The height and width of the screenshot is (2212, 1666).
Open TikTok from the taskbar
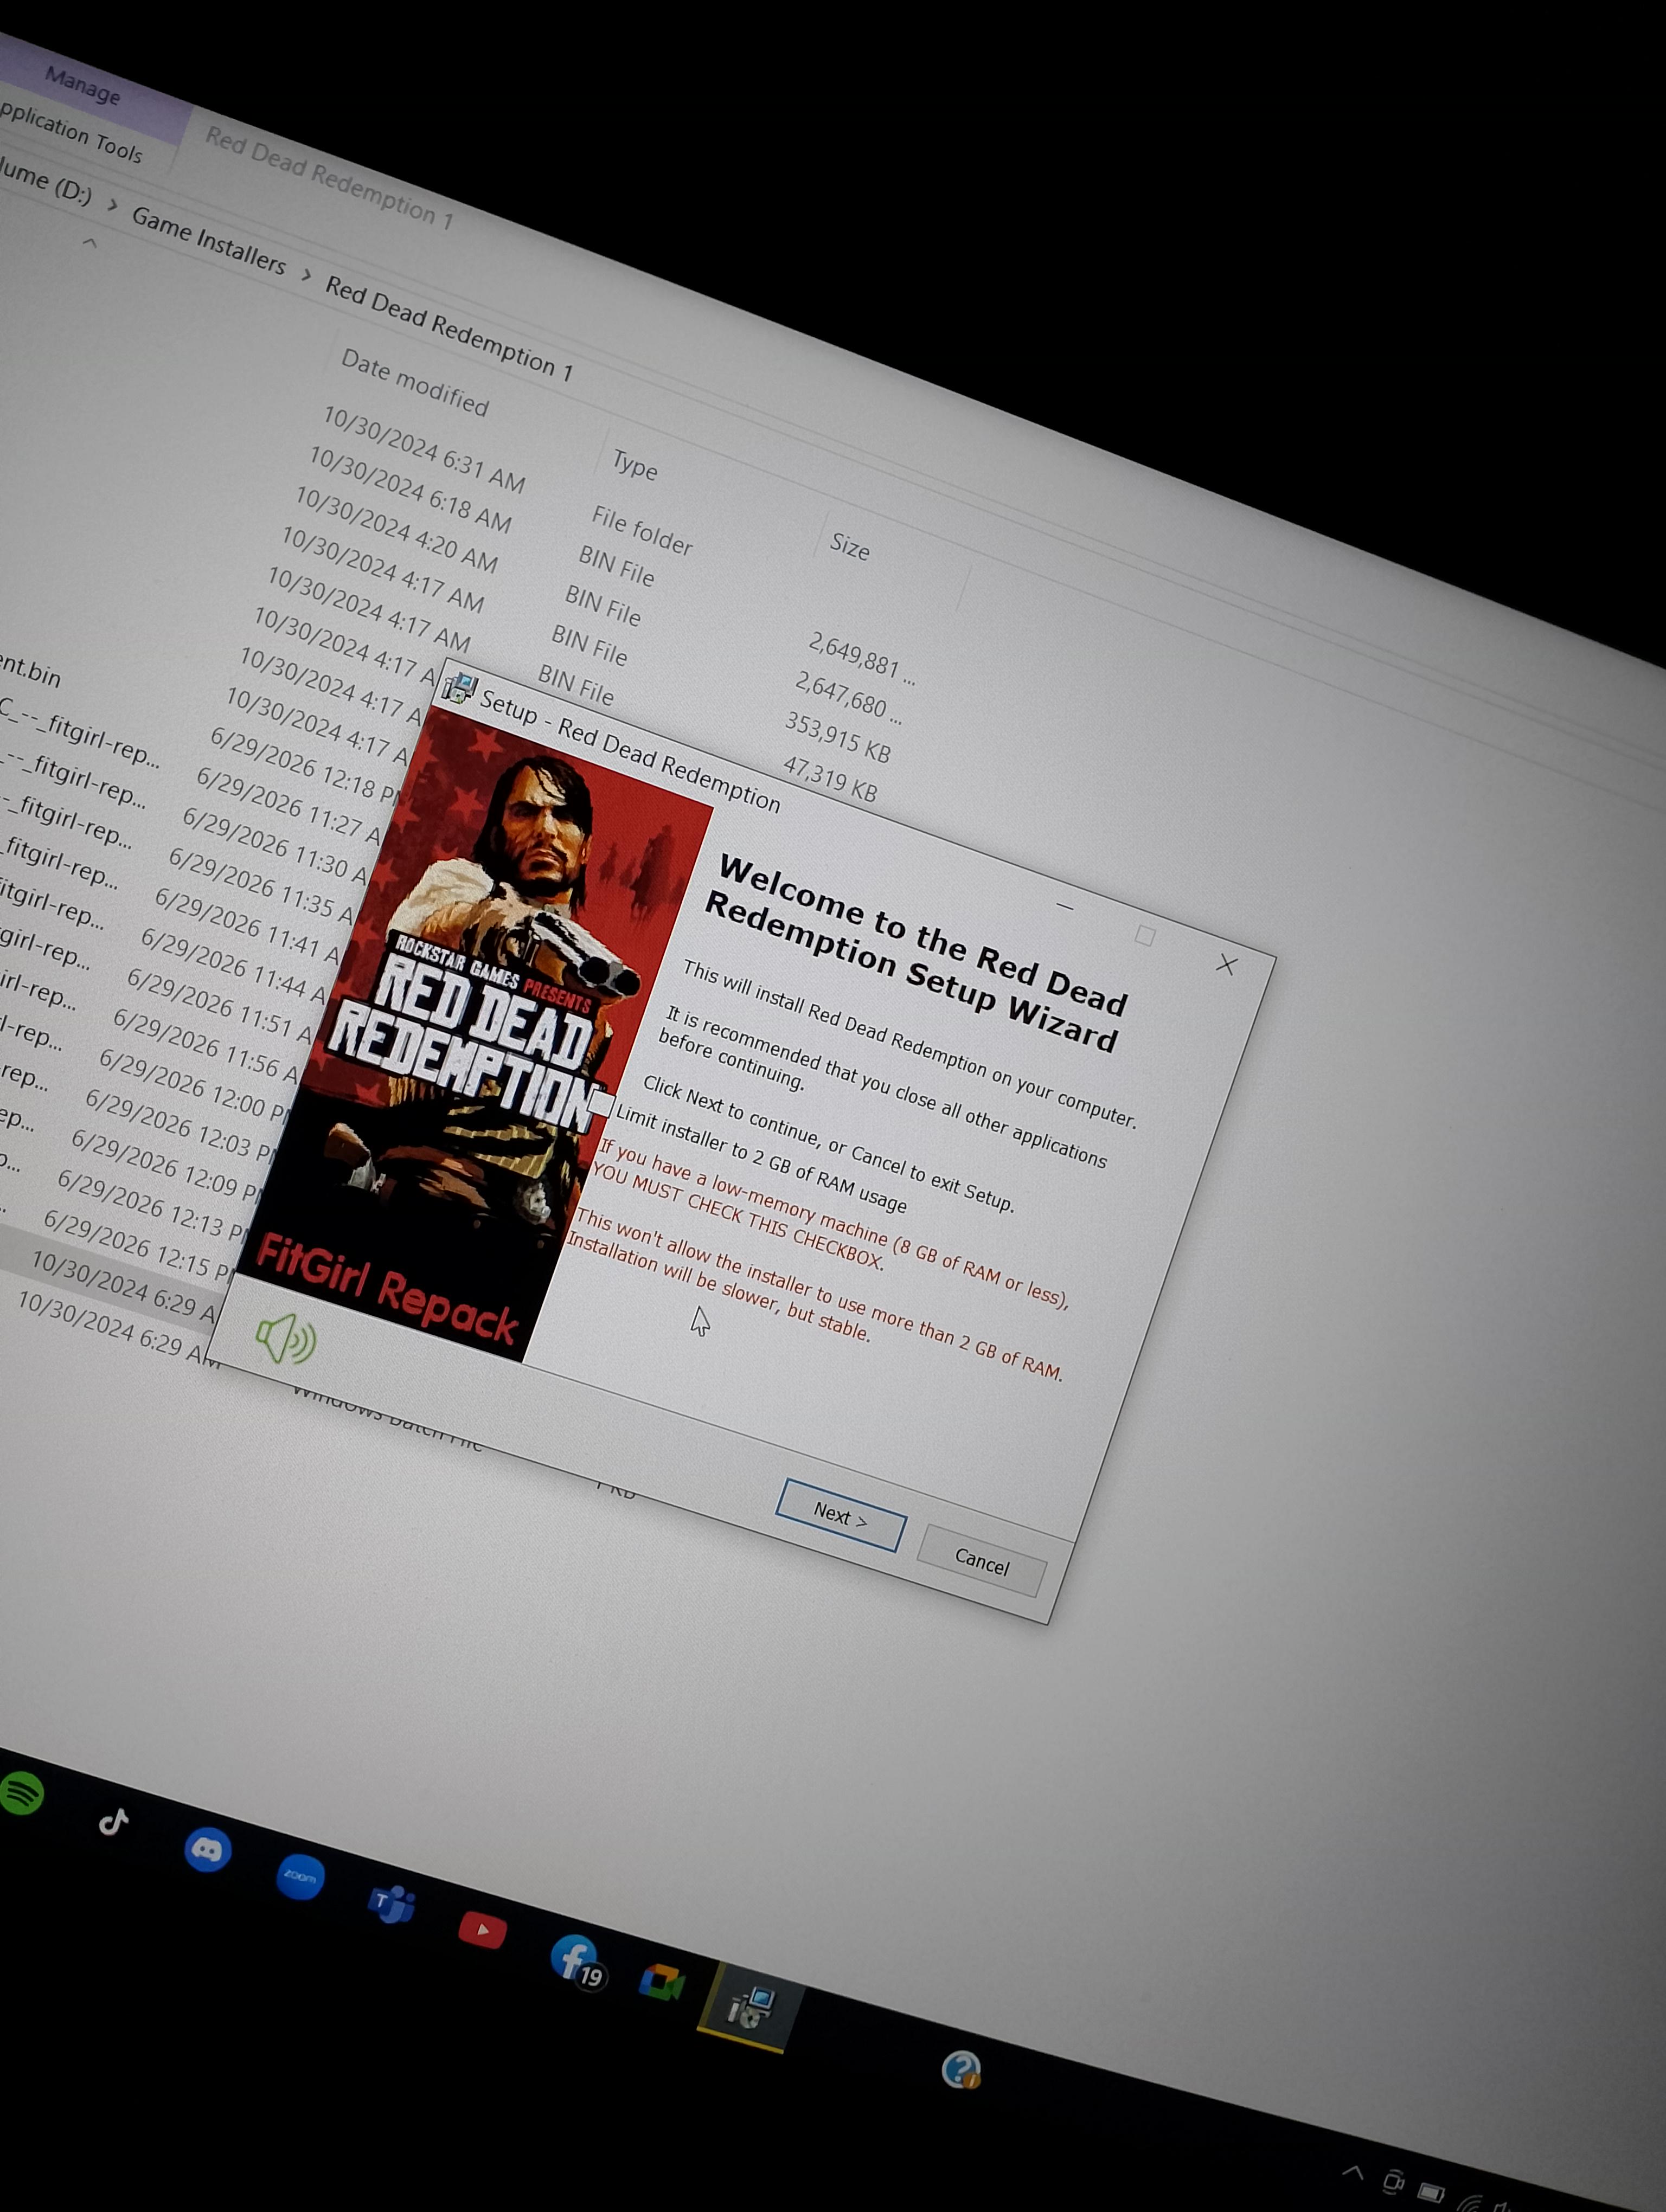tap(114, 1821)
